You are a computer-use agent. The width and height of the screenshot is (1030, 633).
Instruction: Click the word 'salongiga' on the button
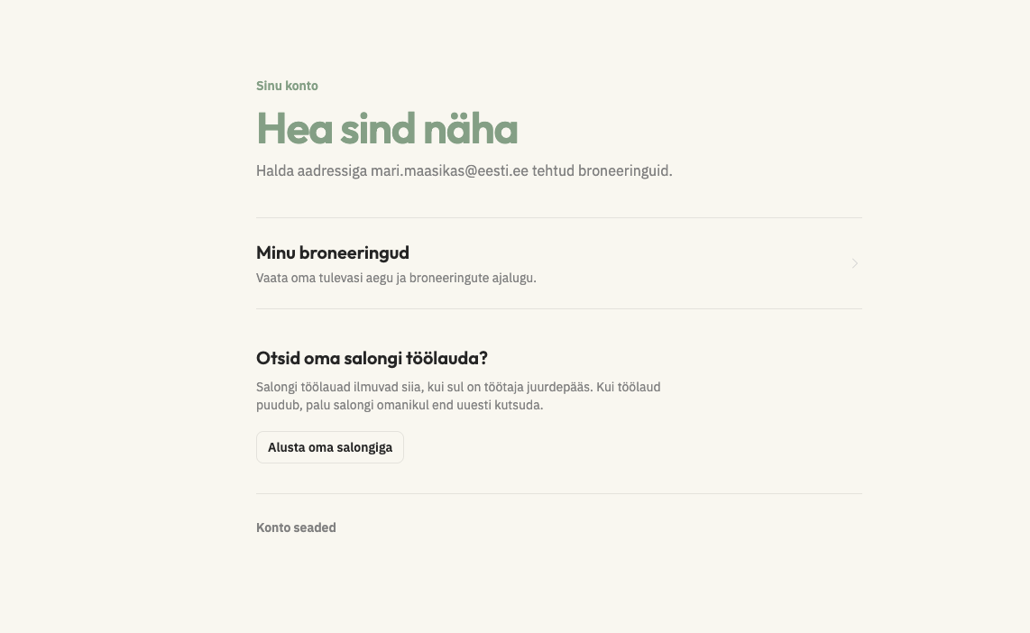click(363, 448)
